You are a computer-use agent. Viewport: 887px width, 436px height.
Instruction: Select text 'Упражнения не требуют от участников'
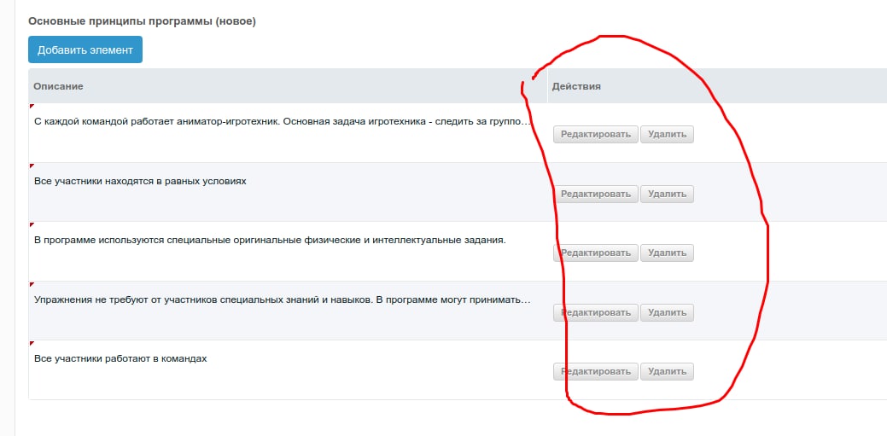coord(125,299)
